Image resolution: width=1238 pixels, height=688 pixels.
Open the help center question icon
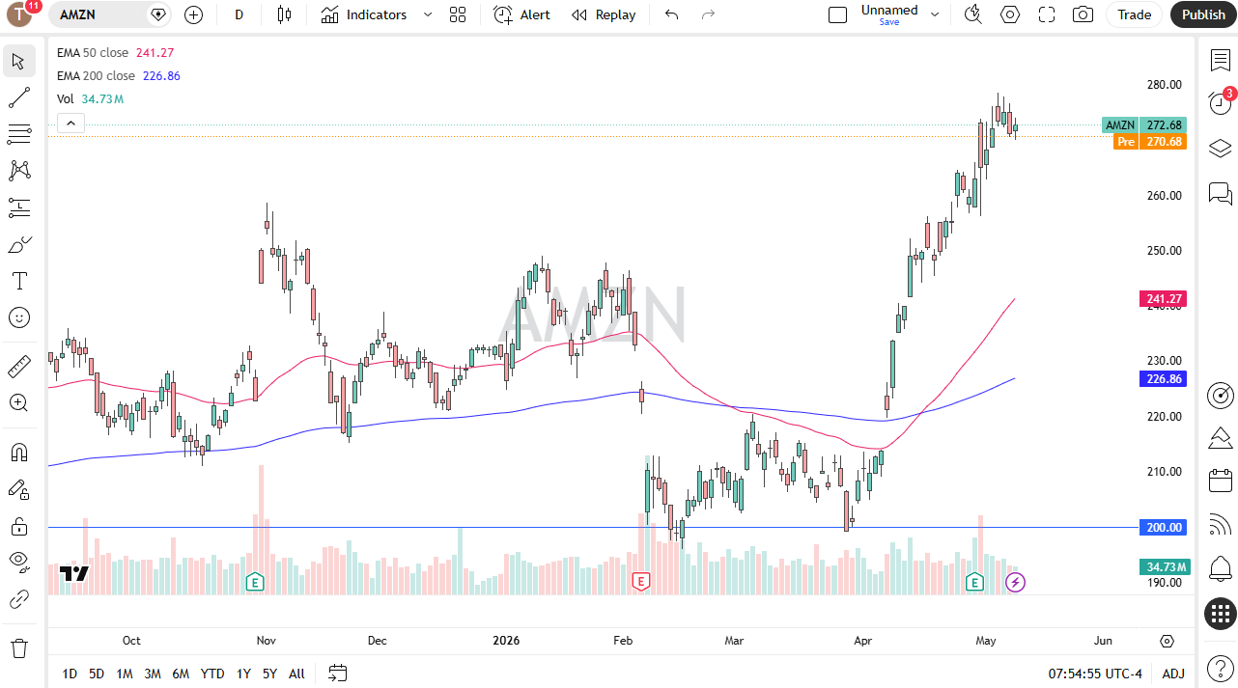(x=1220, y=667)
